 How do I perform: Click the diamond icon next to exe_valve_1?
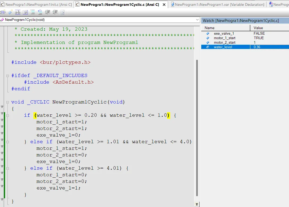[208, 34]
